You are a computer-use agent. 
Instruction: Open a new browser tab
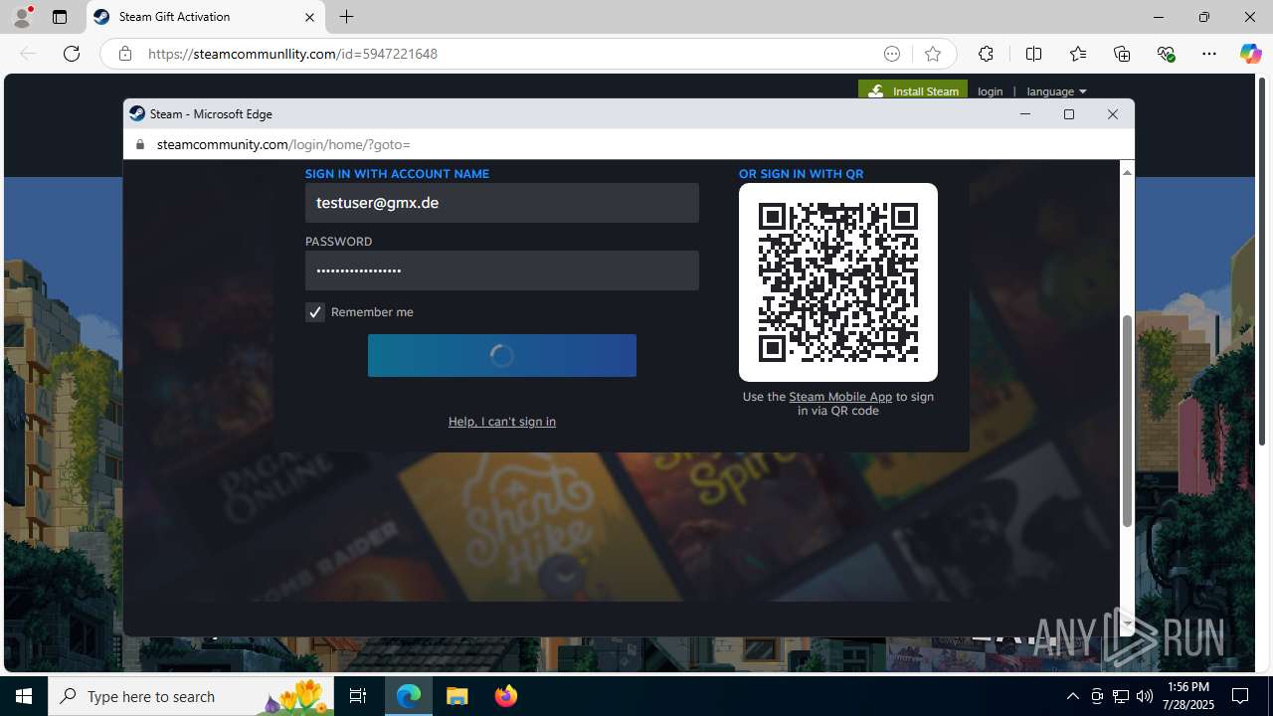click(346, 17)
